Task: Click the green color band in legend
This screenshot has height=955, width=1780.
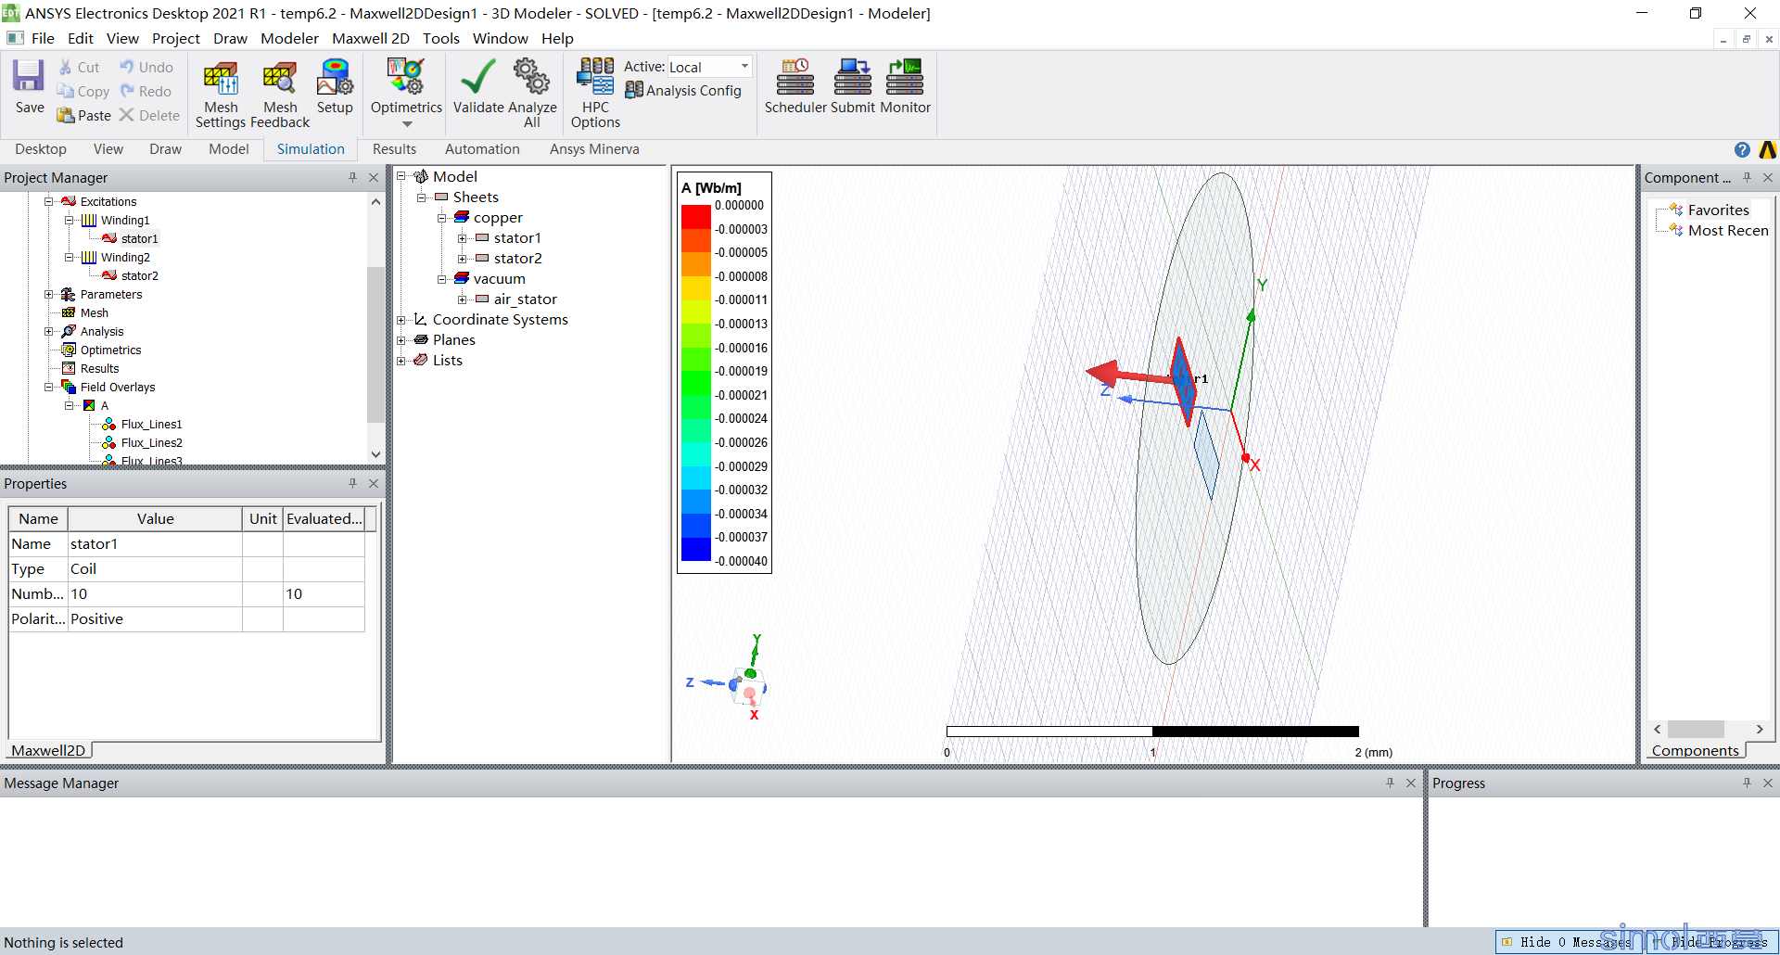Action: 696,383
